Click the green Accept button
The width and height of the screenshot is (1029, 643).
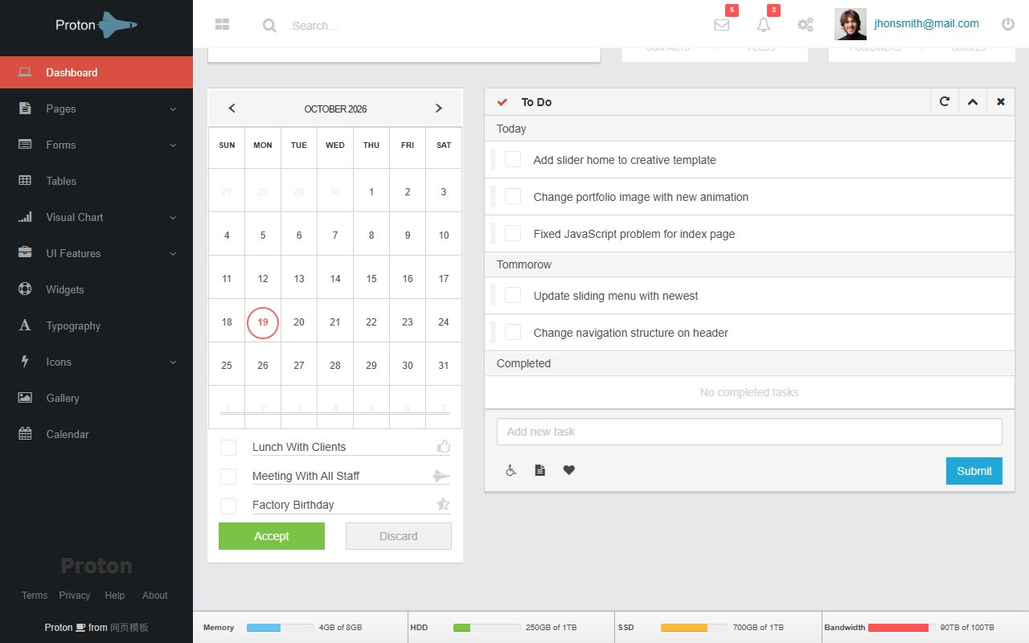click(272, 536)
